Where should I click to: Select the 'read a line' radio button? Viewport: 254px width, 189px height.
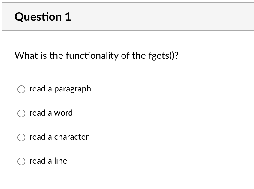click(21, 161)
